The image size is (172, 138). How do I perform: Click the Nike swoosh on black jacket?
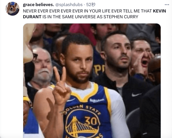point(136,95)
